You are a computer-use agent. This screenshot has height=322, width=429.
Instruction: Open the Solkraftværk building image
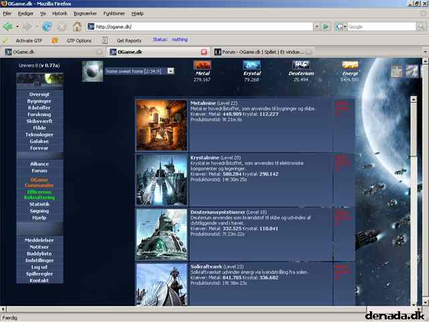[162, 284]
